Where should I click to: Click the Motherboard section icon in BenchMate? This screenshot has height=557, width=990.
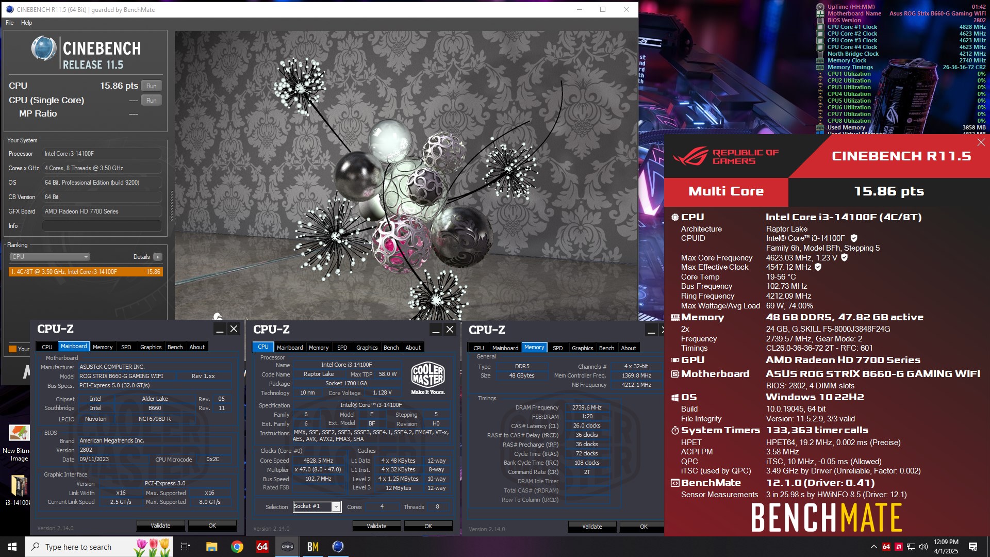pyautogui.click(x=675, y=374)
